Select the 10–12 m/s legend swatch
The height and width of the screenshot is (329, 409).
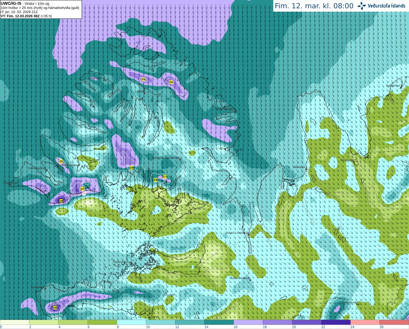tap(161, 322)
